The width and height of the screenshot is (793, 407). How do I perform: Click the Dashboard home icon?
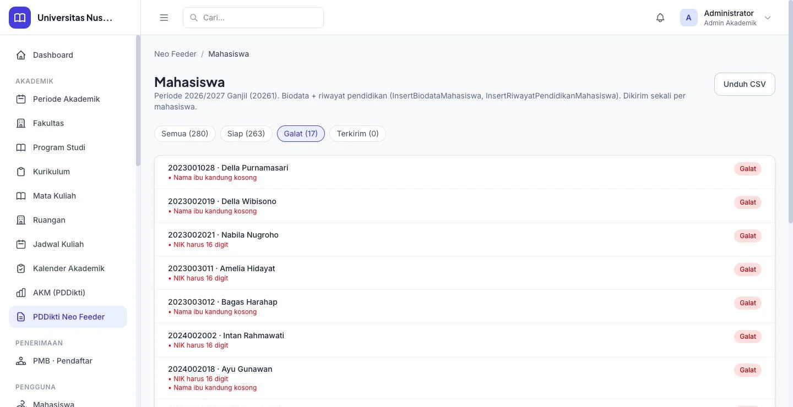tap(21, 55)
